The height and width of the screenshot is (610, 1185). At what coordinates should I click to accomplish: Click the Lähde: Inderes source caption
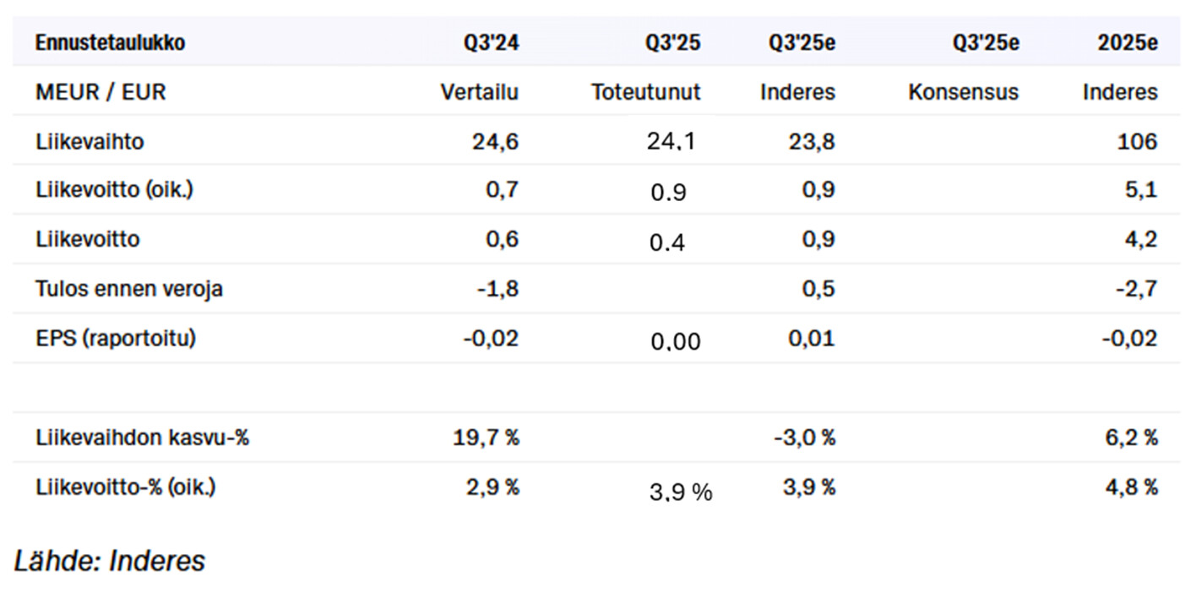click(110, 561)
